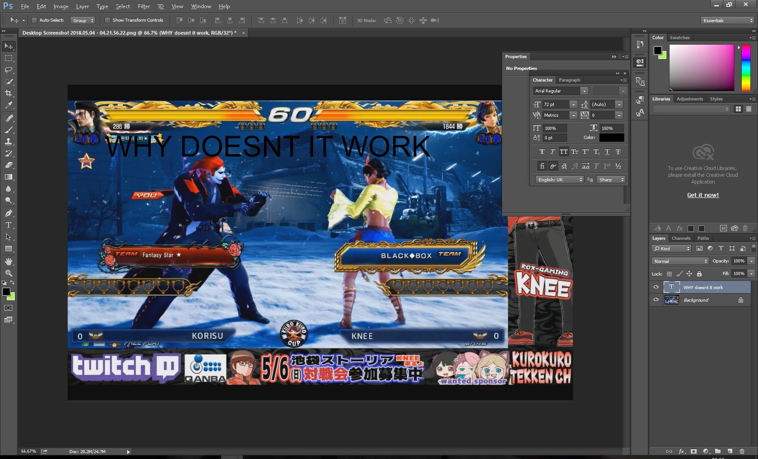Screen dimensions: 758x459
Task: Enable the Auto-Select checkbox
Action: [x=34, y=20]
